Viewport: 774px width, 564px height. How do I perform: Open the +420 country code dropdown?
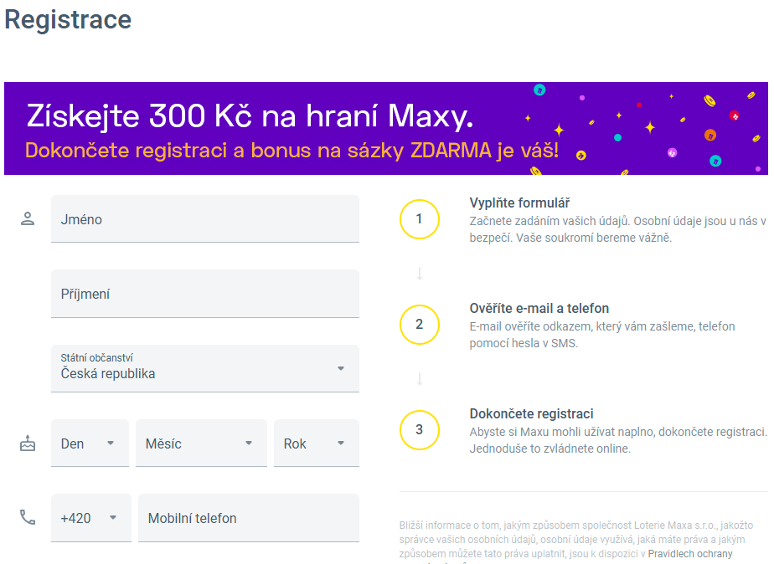90,518
